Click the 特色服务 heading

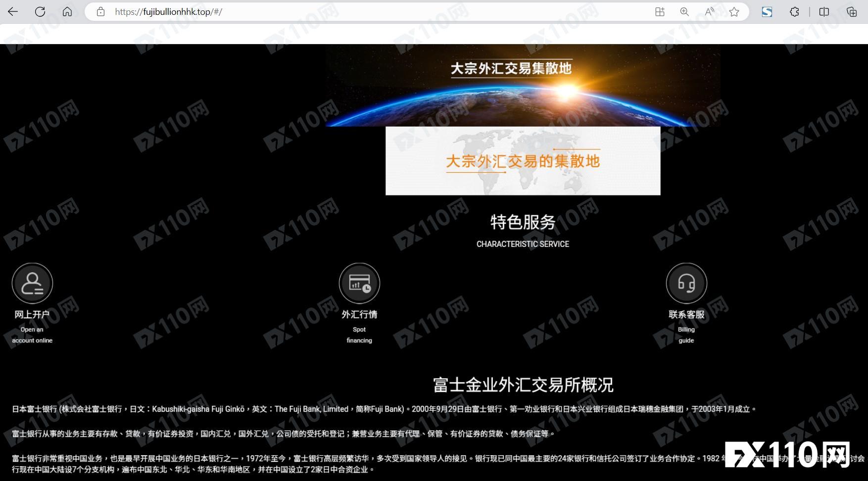click(x=523, y=222)
